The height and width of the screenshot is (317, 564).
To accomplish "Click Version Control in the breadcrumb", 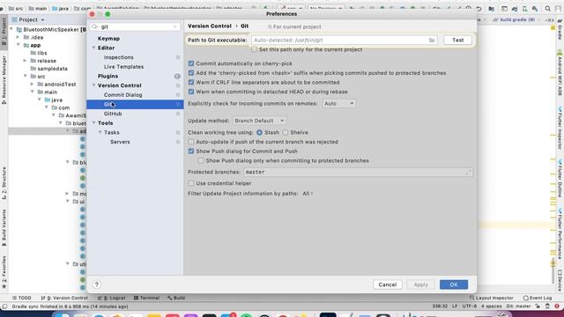I will pos(210,26).
